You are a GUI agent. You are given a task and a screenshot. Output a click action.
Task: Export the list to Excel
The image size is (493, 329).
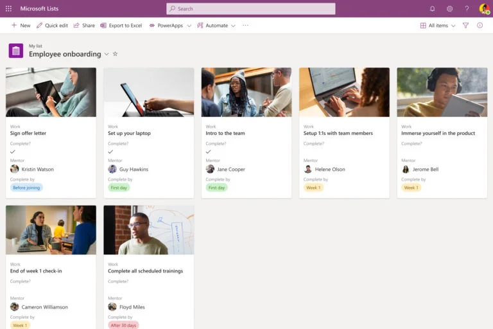click(x=121, y=26)
